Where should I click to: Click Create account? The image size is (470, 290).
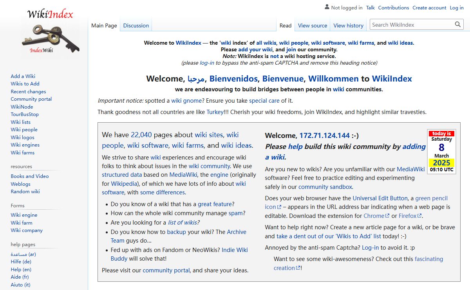[429, 7]
